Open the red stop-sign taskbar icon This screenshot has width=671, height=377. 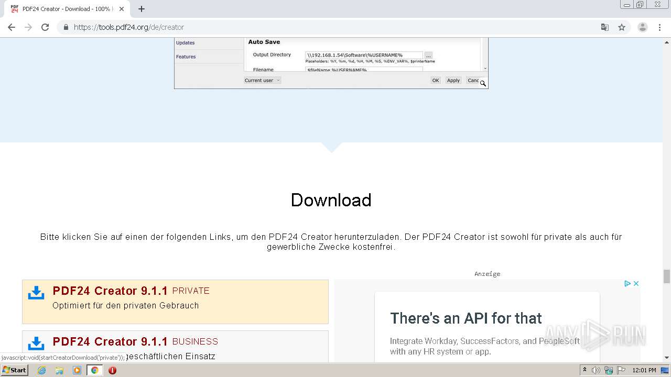(112, 370)
